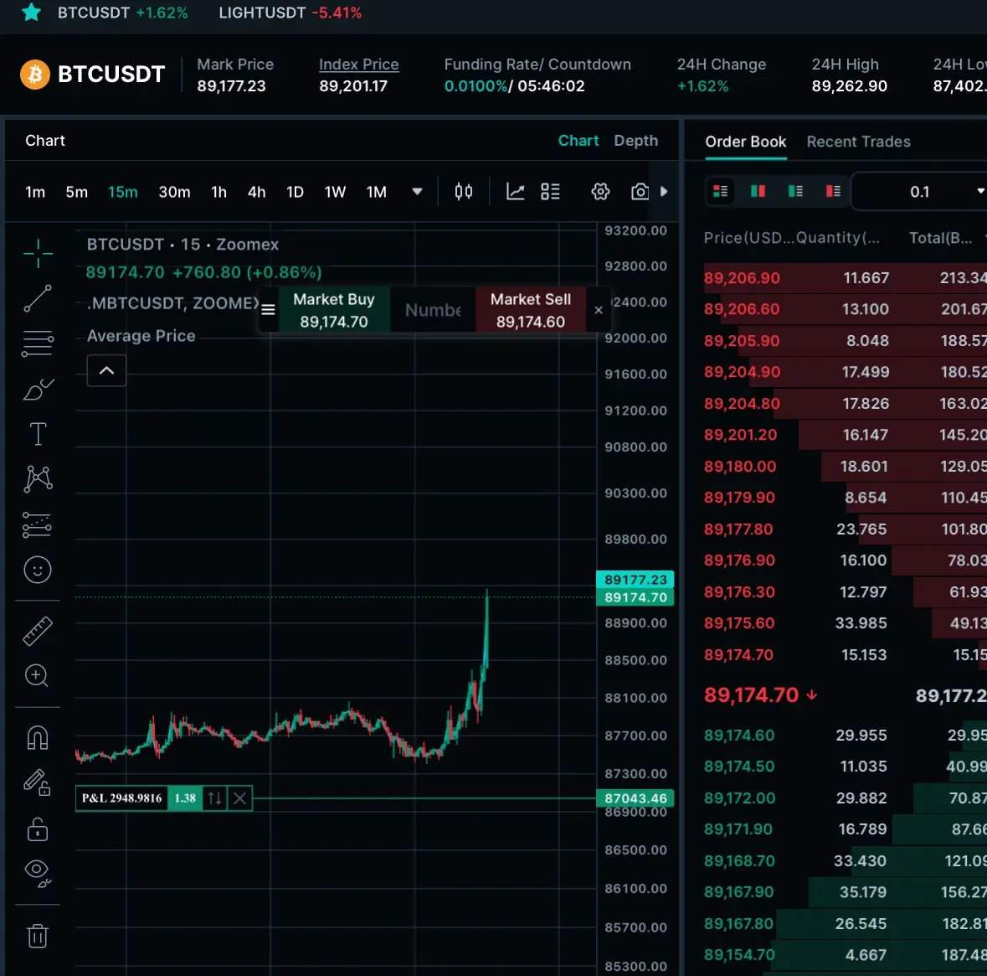This screenshot has height=976, width=987.
Task: Hide all drawings with eye icon
Action: pos(38,873)
